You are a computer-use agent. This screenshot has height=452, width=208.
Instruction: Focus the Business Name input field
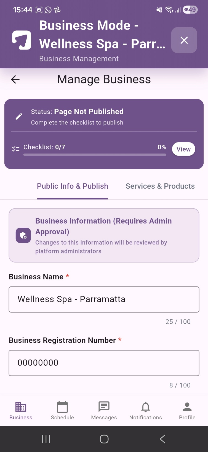[x=104, y=299]
